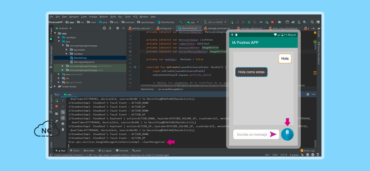Open the File menu

(51, 17)
